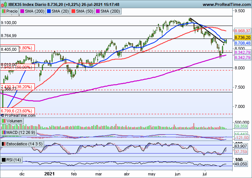Click the 63,907 stochastic value tag
252x178 pixels.
click(x=241, y=146)
